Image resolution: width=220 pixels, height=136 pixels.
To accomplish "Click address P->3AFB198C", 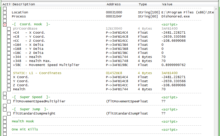I will click(117, 65).
